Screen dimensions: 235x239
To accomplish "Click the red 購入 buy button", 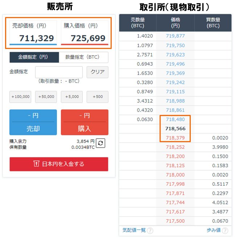I will [x=84, y=122].
